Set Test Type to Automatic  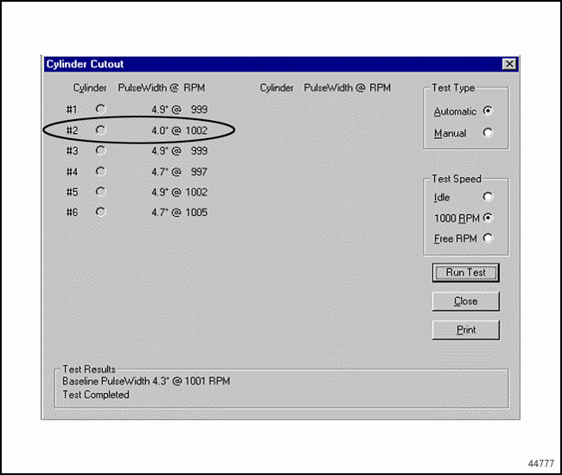pos(489,111)
